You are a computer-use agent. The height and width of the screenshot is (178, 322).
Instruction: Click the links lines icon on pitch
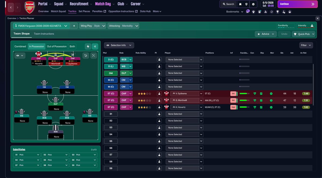[x=93, y=56]
